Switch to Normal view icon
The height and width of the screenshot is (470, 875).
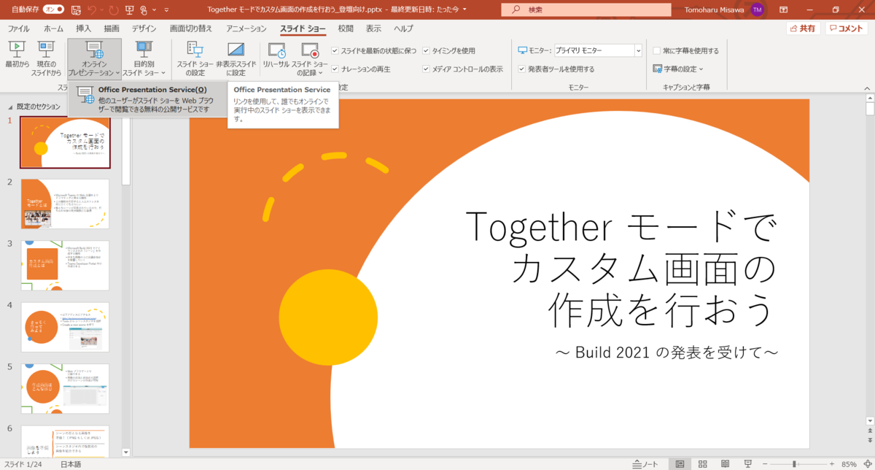pyautogui.click(x=680, y=464)
